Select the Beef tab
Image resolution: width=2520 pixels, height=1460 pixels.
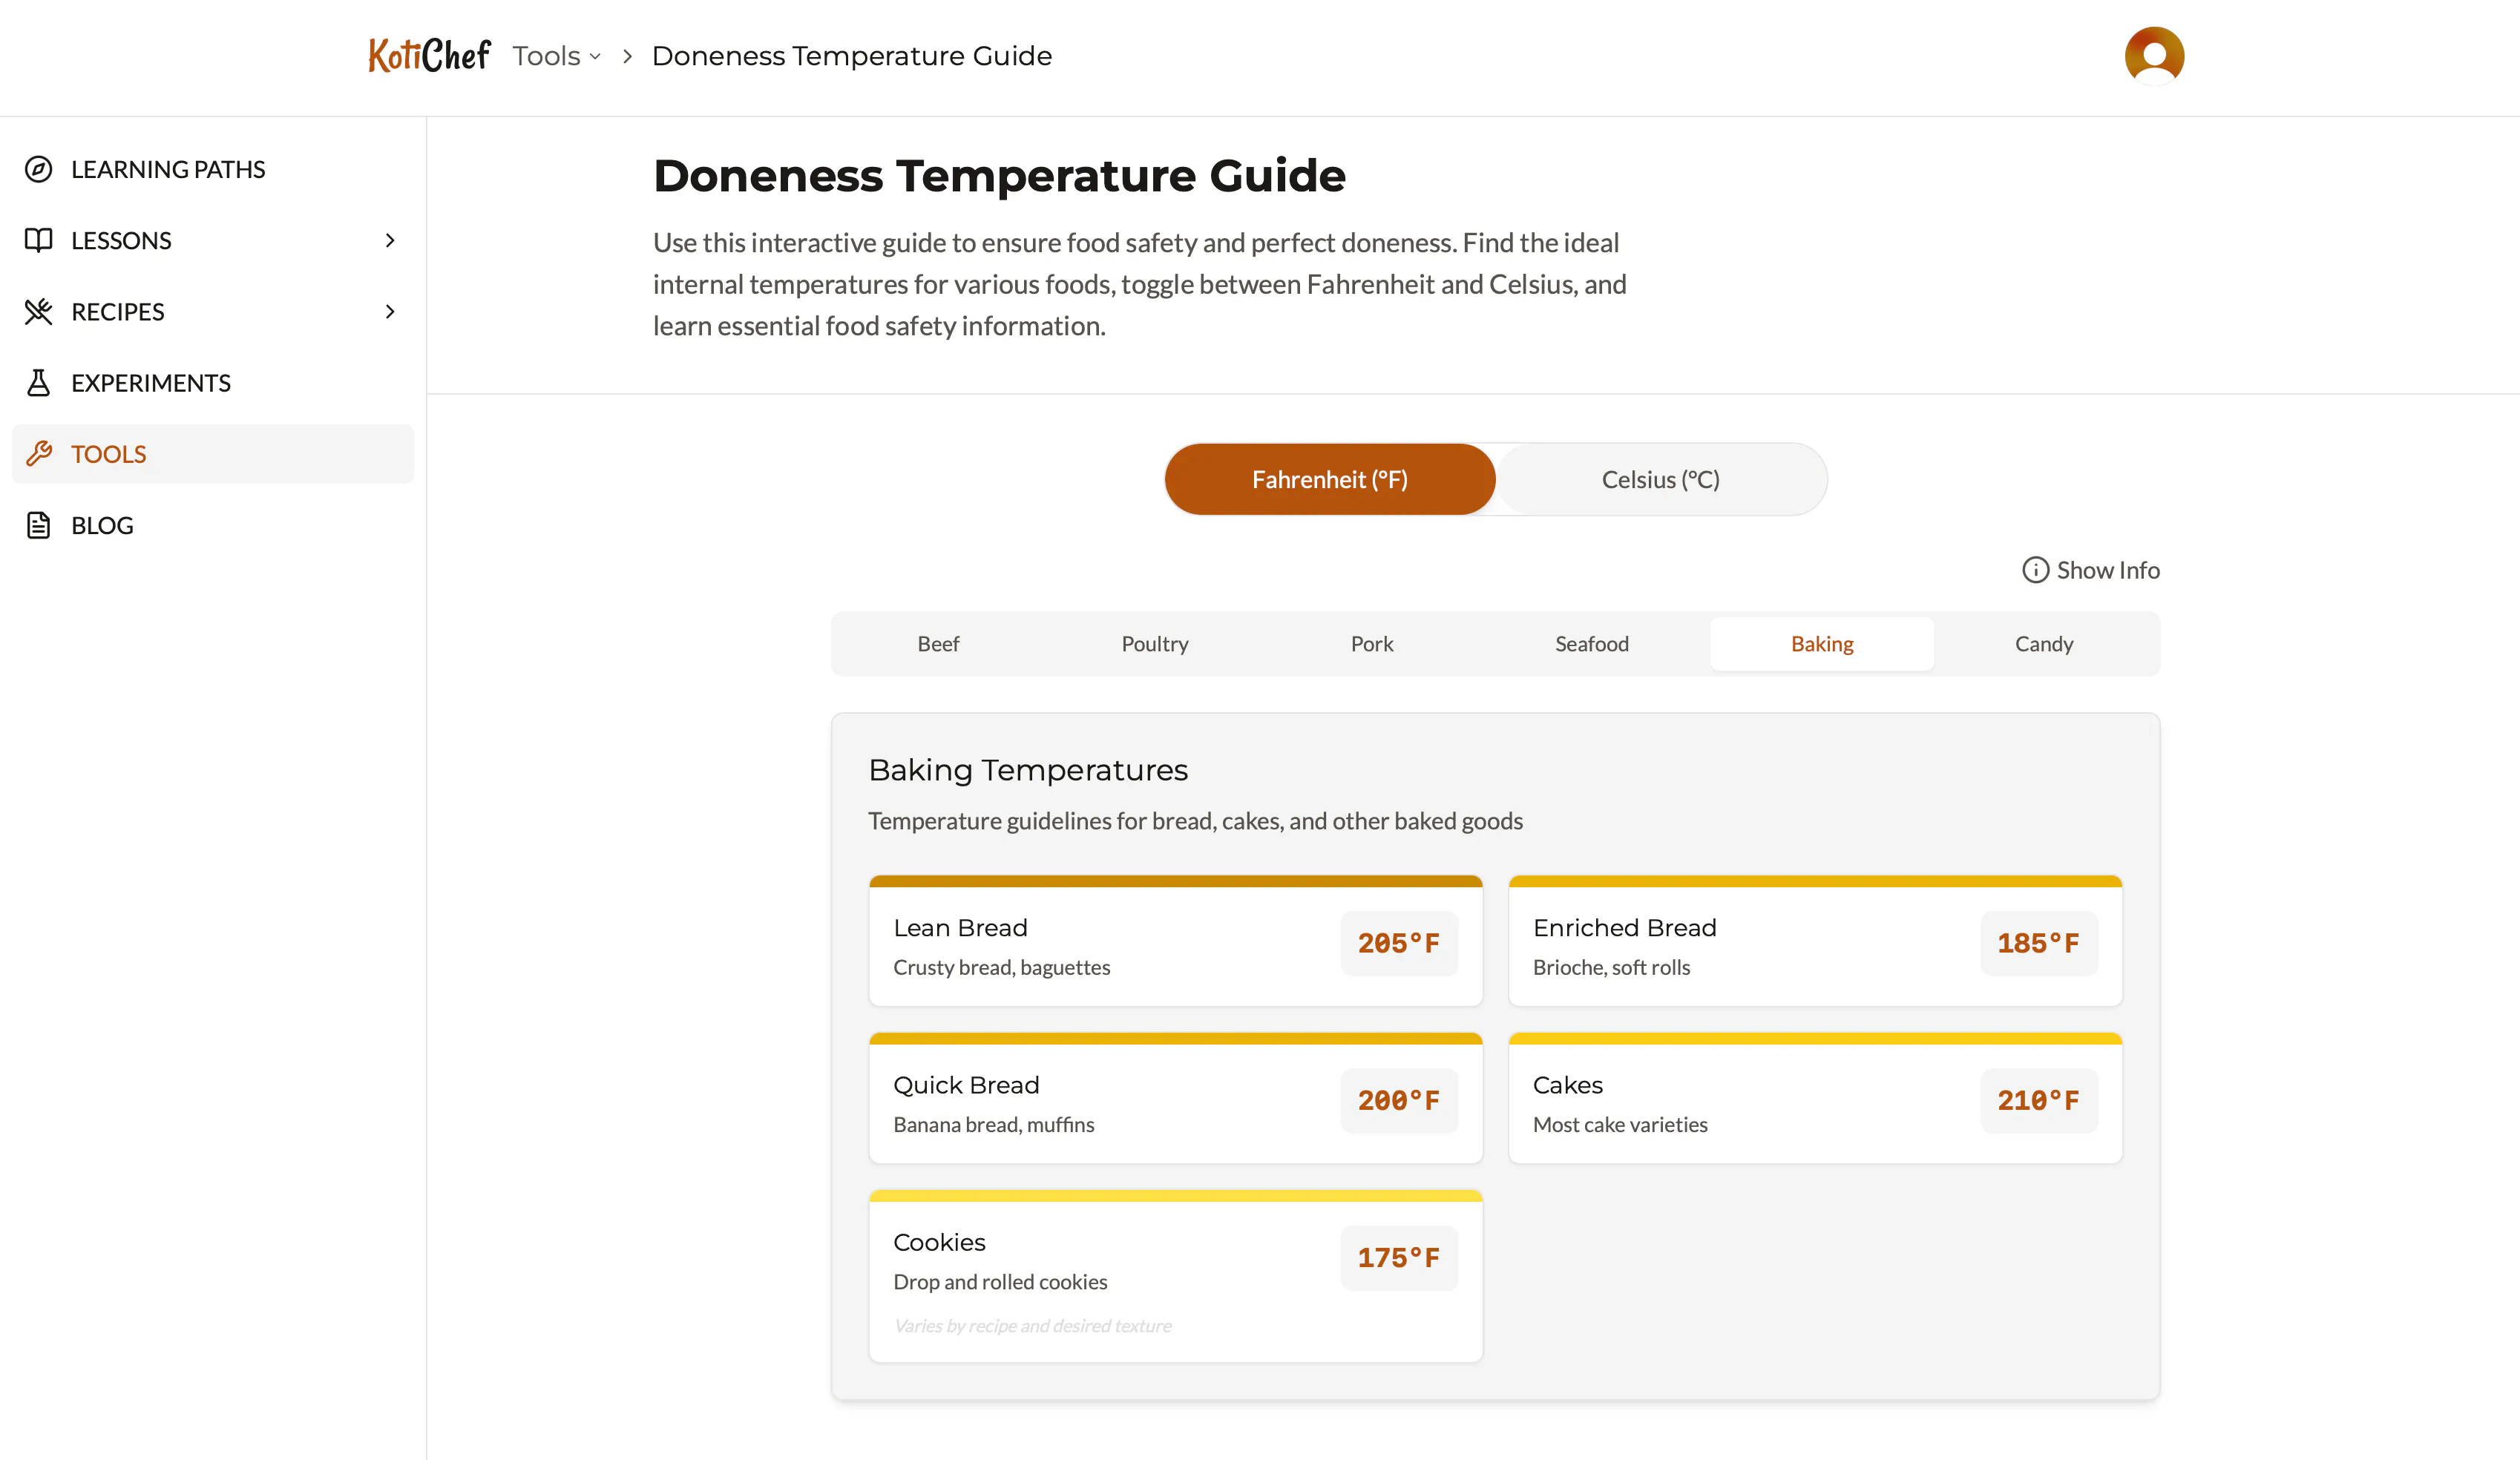(938, 643)
